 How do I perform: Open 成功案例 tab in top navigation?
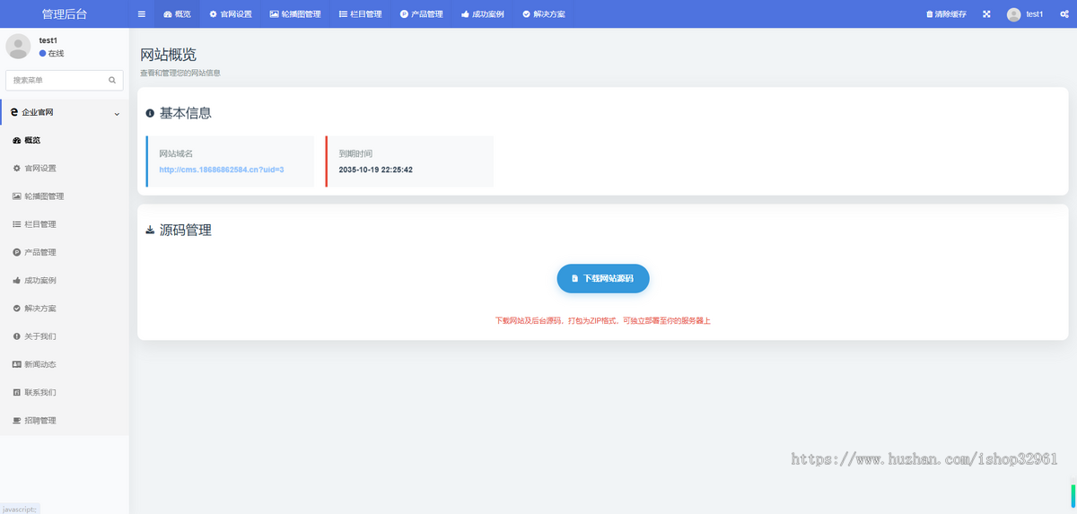[x=482, y=14]
